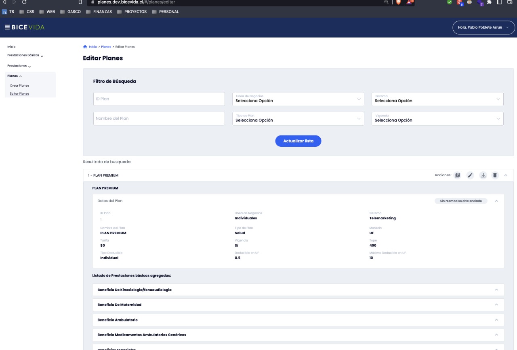Click the pencil edit icon for Plan Premium
The image size is (517, 350).
pyautogui.click(x=470, y=175)
